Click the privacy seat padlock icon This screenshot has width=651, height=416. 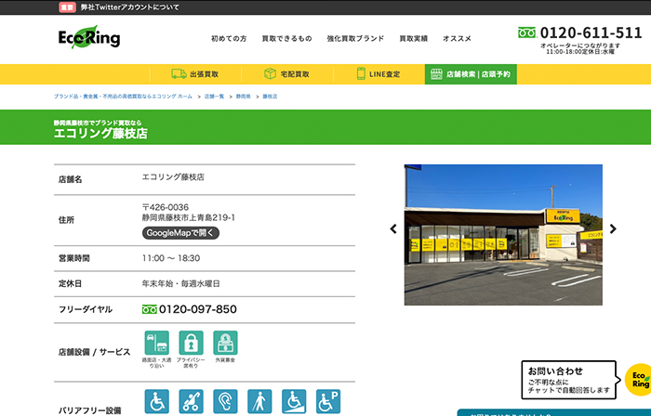pos(191,343)
